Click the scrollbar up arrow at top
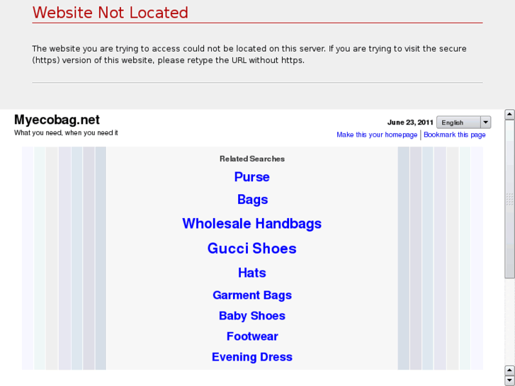 509,115
